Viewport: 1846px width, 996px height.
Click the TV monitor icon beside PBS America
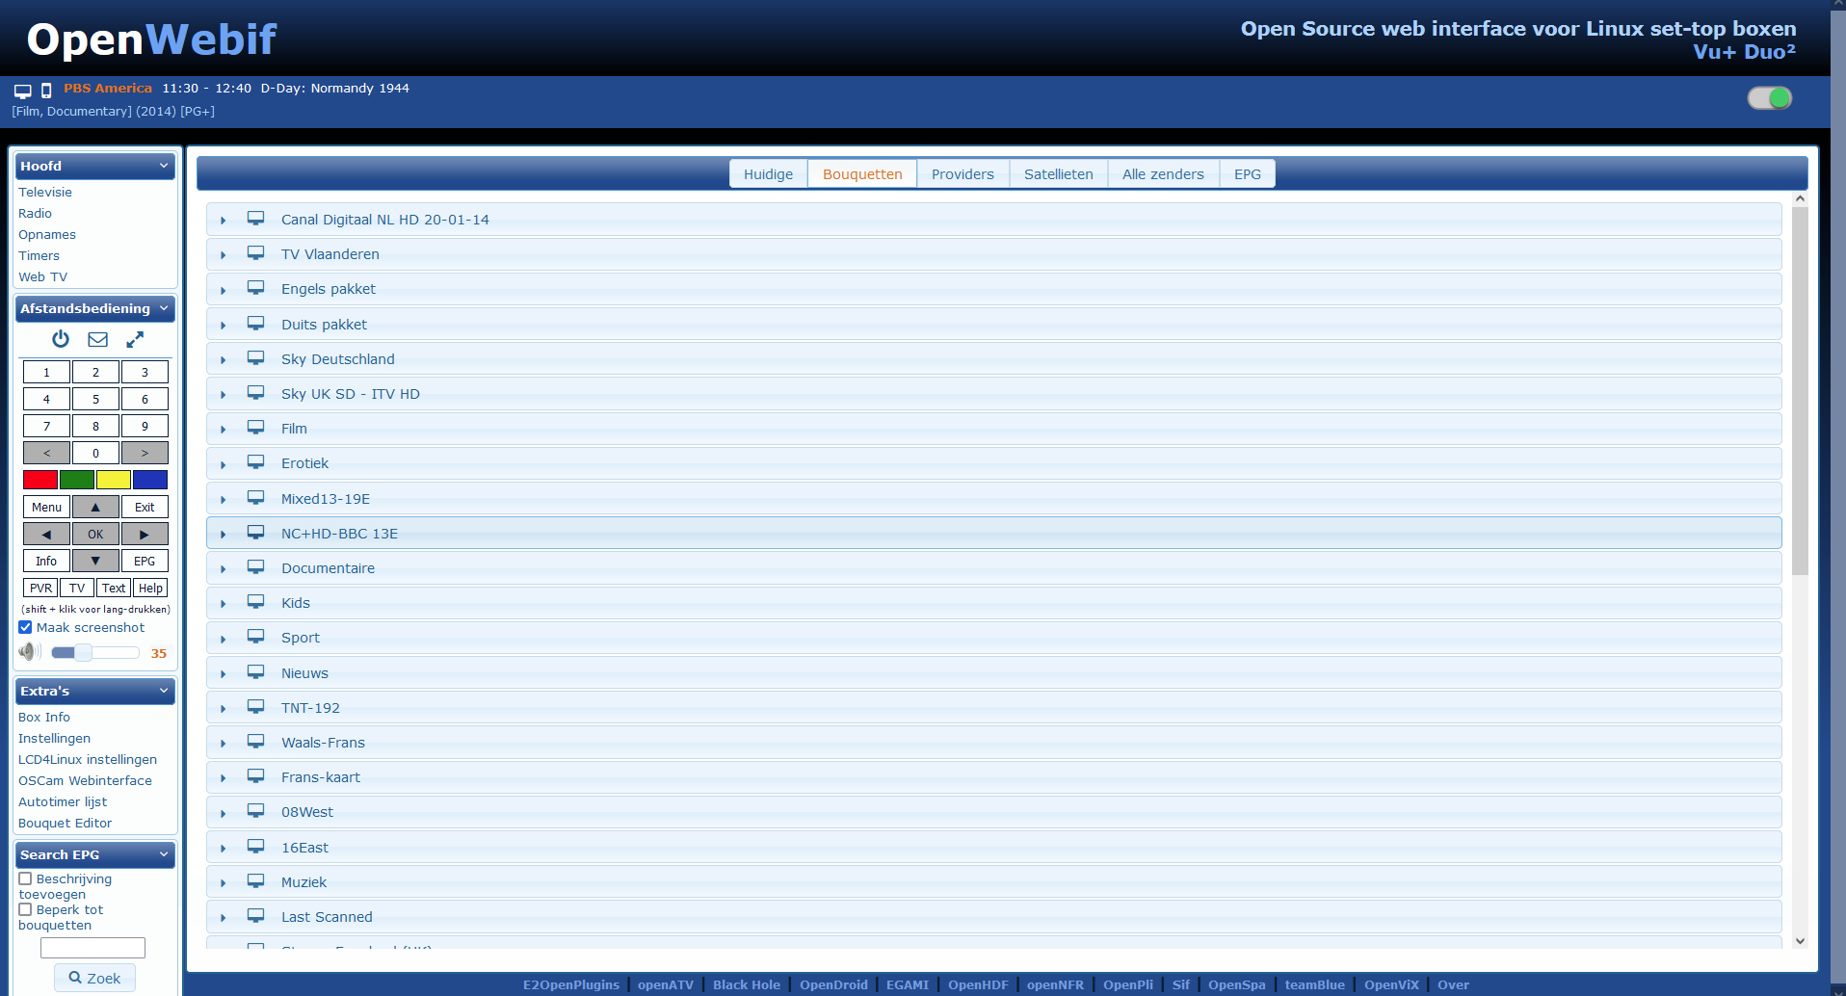tap(23, 91)
